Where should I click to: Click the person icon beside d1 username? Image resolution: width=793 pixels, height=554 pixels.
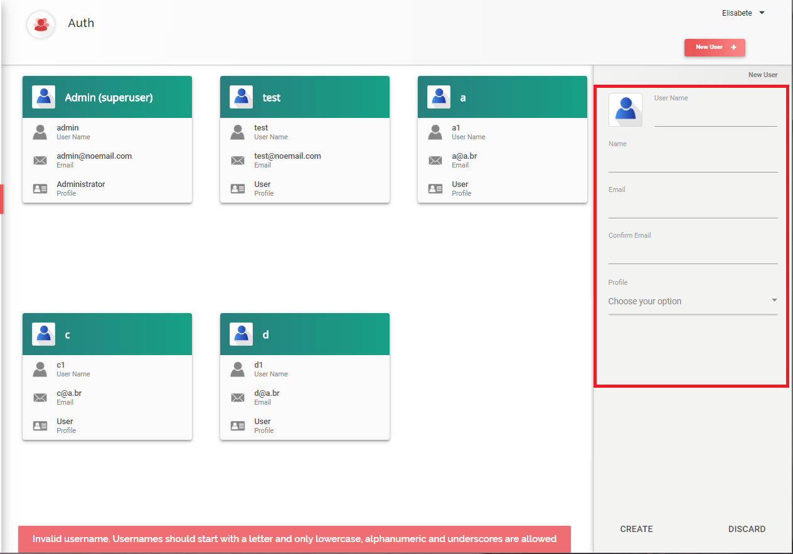coord(238,369)
